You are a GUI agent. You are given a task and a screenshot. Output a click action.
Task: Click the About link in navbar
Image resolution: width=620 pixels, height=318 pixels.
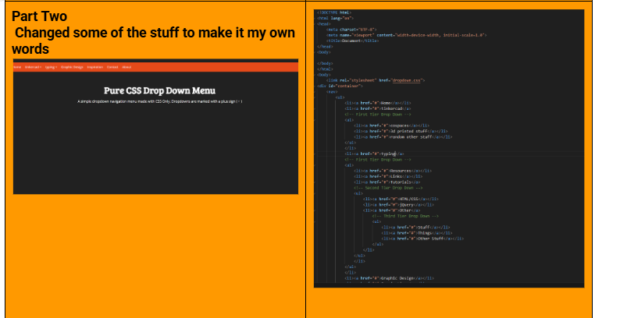[x=126, y=68]
